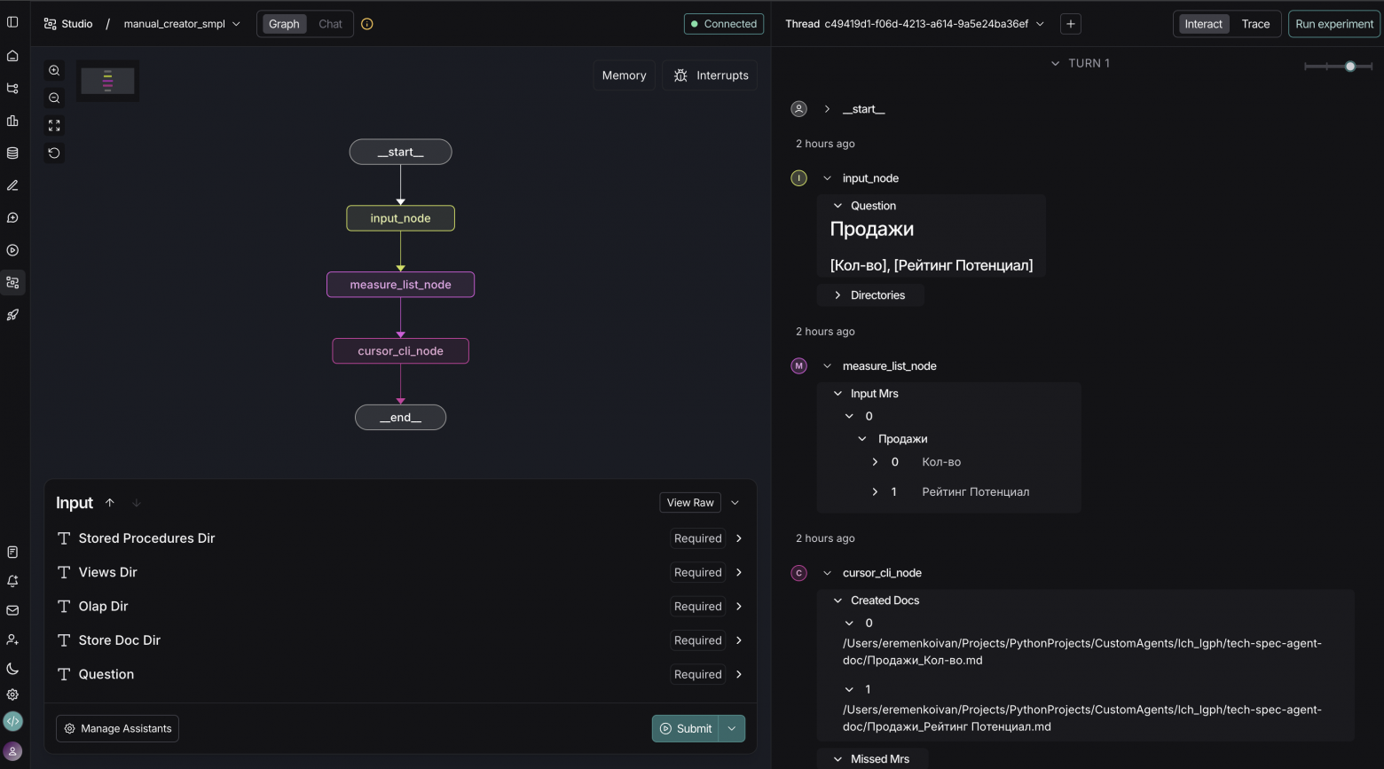Screen dimensions: 1384x769
Task: Click the info icon next to Chat
Action: tap(367, 24)
